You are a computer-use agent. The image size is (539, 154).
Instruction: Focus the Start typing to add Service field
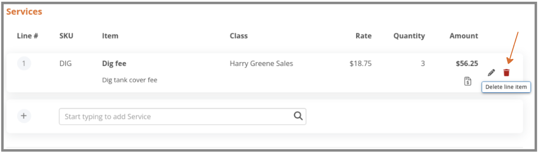[x=182, y=116]
